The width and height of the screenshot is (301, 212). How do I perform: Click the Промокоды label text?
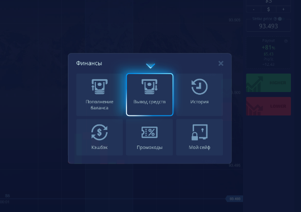(x=149, y=147)
